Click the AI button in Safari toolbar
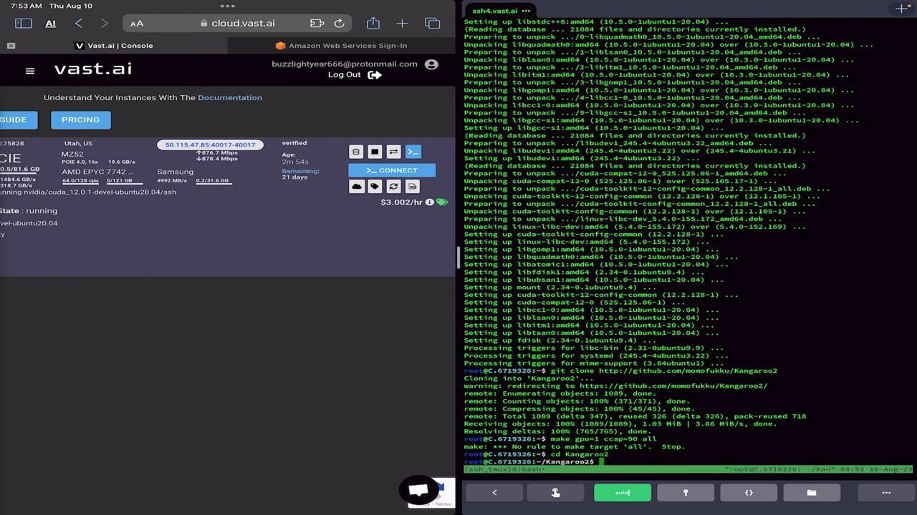This screenshot has height=515, width=917. 51,24
